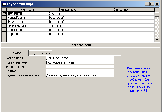Click the Имя поля column header

pyautogui.click(x=27, y=10)
